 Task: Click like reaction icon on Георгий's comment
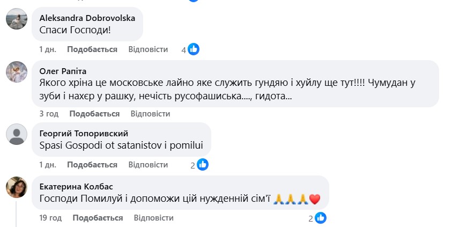tap(203, 164)
